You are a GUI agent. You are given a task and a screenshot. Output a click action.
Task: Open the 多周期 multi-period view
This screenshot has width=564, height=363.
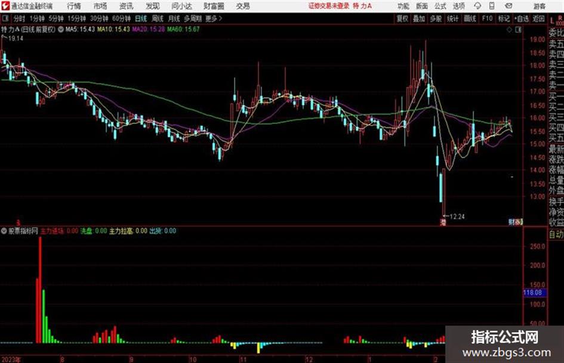(x=193, y=18)
